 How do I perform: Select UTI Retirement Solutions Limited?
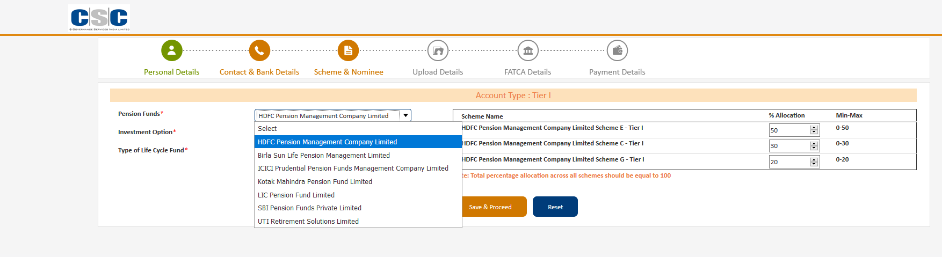pyautogui.click(x=358, y=221)
